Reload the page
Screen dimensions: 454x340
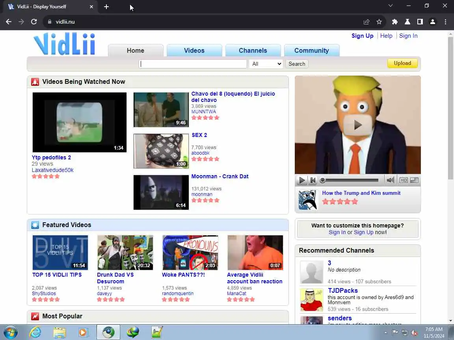point(34,22)
